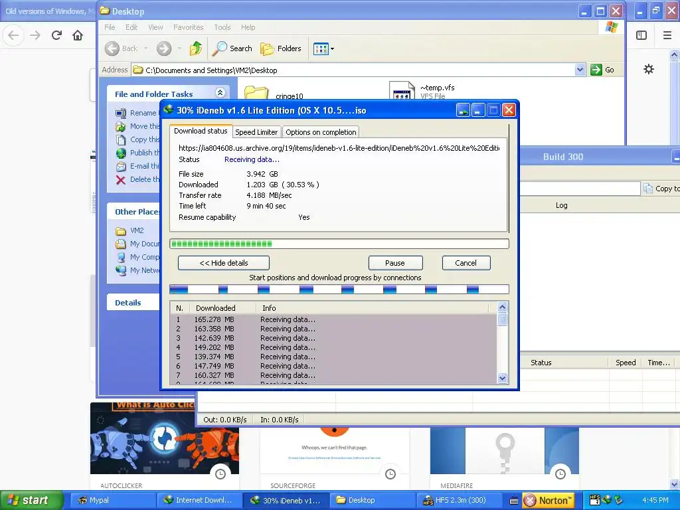The width and height of the screenshot is (680, 510).
Task: Click the Copy to clipboard button in HFS
Action: [x=661, y=188]
